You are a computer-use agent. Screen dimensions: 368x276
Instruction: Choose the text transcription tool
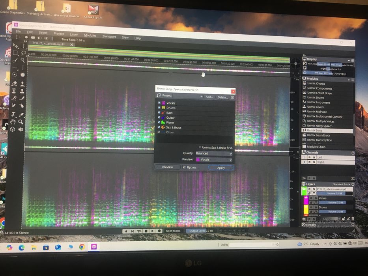point(13,114)
